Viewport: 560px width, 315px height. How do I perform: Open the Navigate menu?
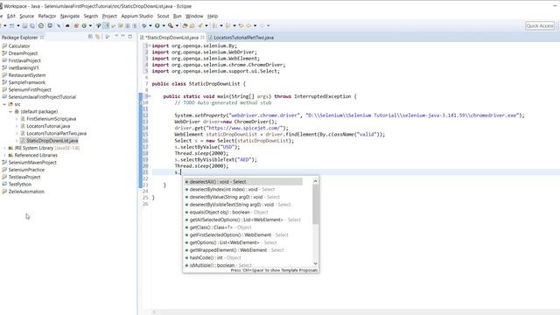(70, 16)
